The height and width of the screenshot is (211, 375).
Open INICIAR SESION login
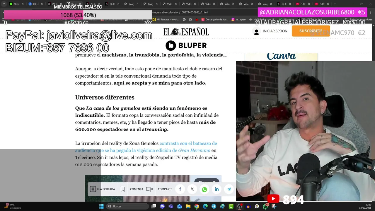tap(270, 31)
